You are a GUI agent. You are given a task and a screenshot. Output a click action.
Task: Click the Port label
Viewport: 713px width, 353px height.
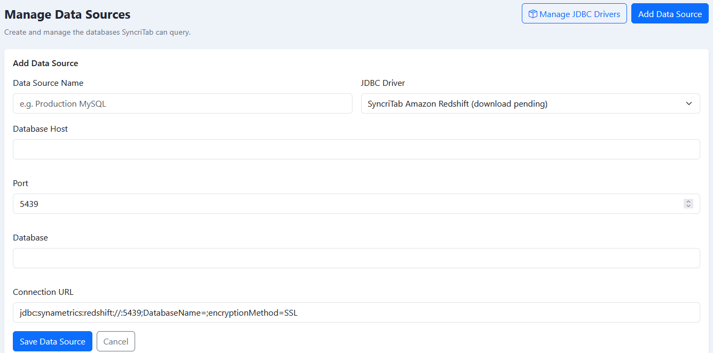pyautogui.click(x=20, y=183)
